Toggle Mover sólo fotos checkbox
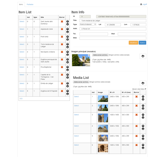This screenshot has width=163, height=157. pos(145,89)
